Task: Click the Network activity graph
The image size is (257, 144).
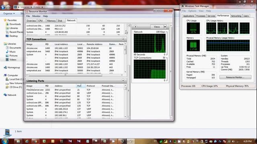Action: tap(149, 43)
